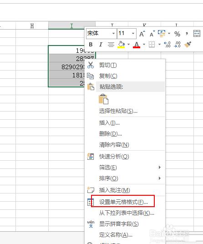Click accounting number format icon
Screen dimensions: 203x244
(162, 34)
